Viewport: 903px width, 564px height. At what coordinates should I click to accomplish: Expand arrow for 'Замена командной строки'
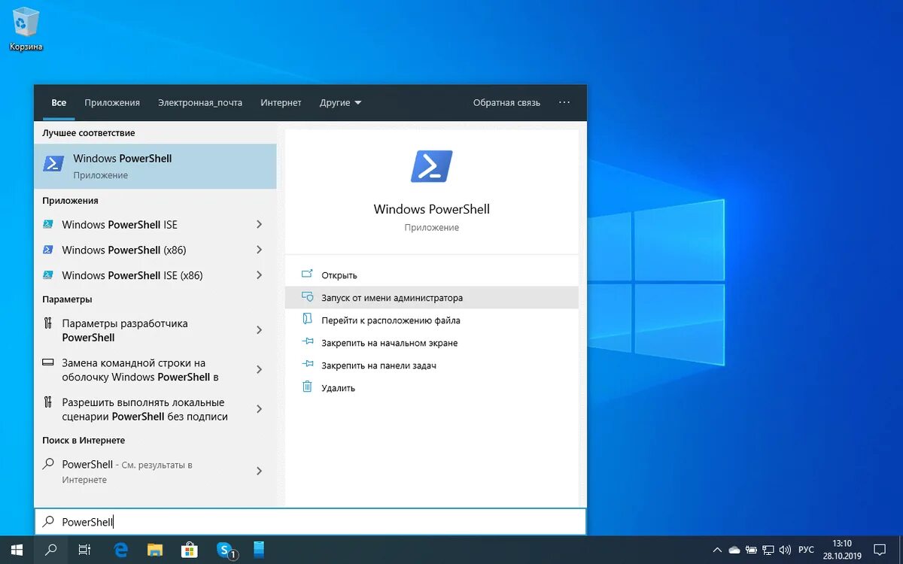point(259,370)
